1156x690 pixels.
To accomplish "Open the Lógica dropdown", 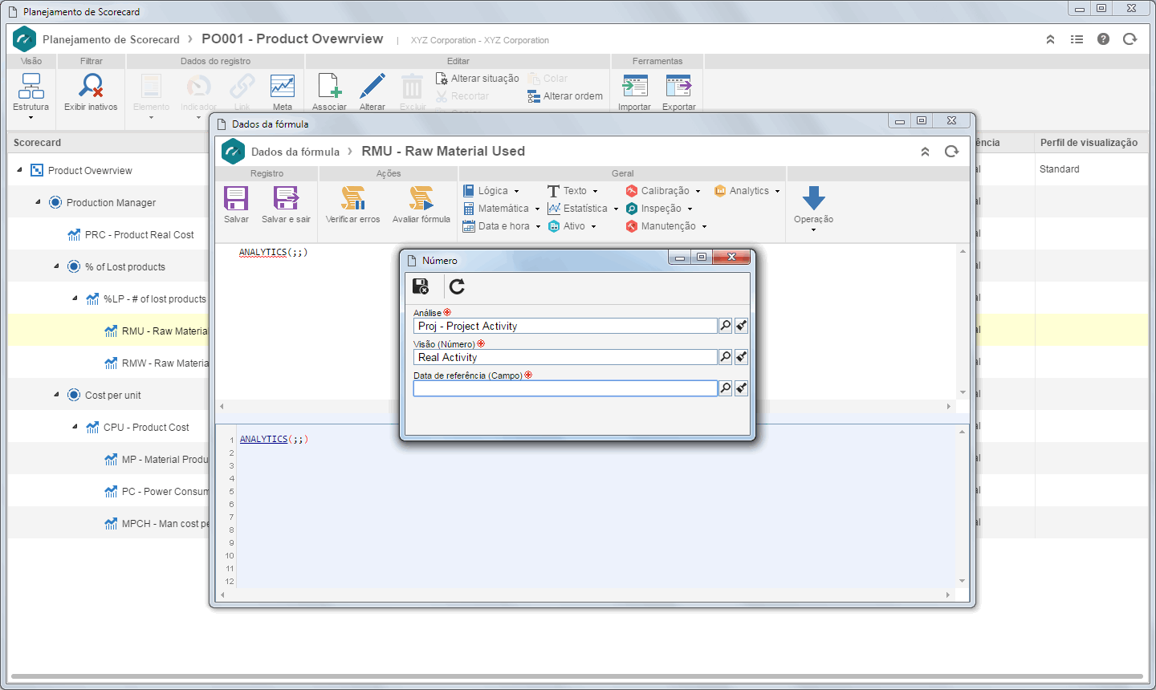I will click(491, 191).
